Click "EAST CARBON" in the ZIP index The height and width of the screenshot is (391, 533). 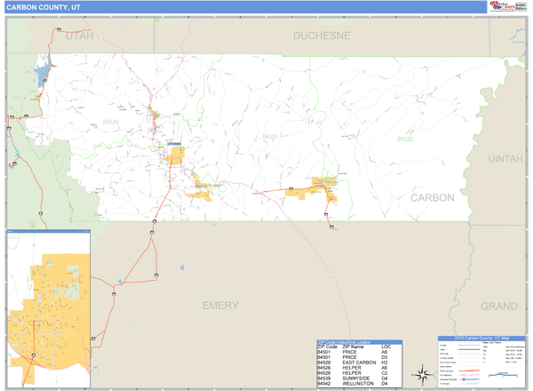tap(359, 363)
